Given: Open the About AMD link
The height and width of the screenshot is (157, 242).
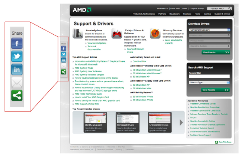Looking at the screenshot, I should pos(175,8).
